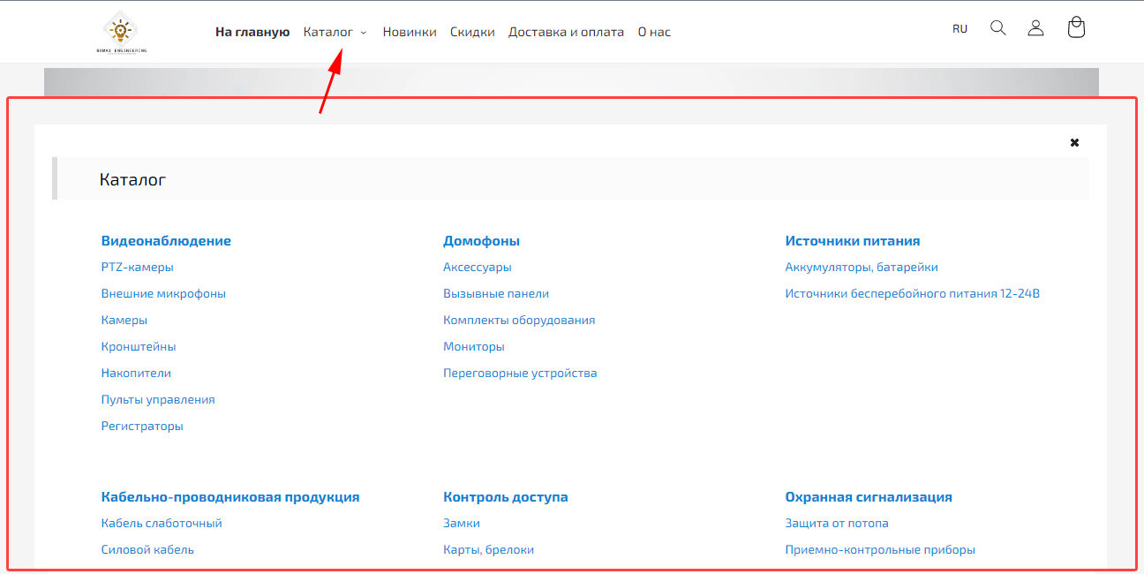
Task: Select the PTZ-камеры subcategory
Action: 138,268
